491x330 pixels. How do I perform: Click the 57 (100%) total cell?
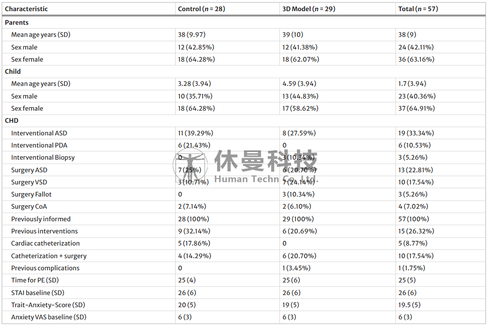(x=414, y=219)
